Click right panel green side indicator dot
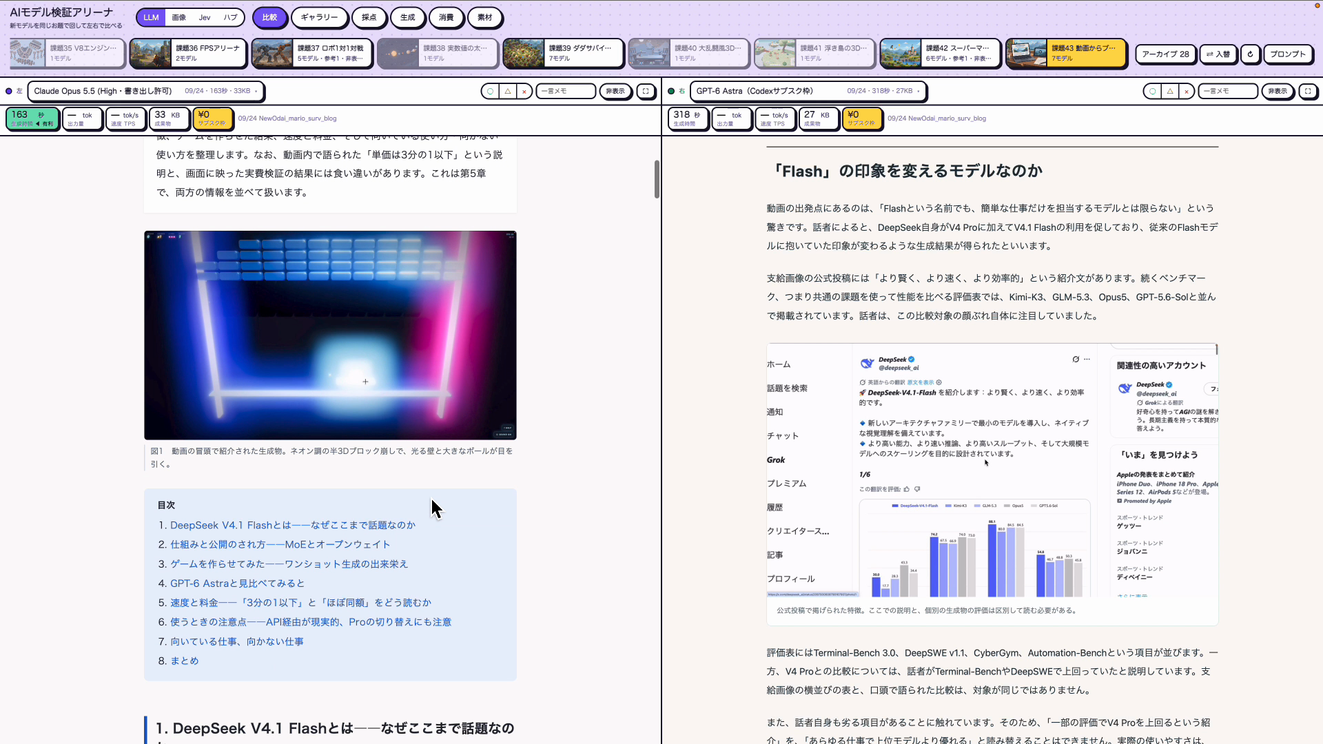Screen dimensions: 1323x744 (671, 91)
